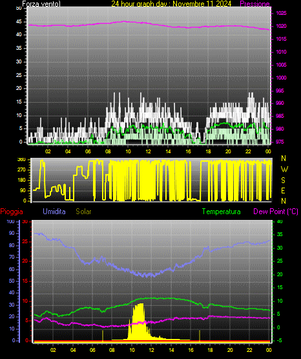Click the Dew Point (°C) legend label
Screen dimensions: 301x359
click(x=276, y=212)
